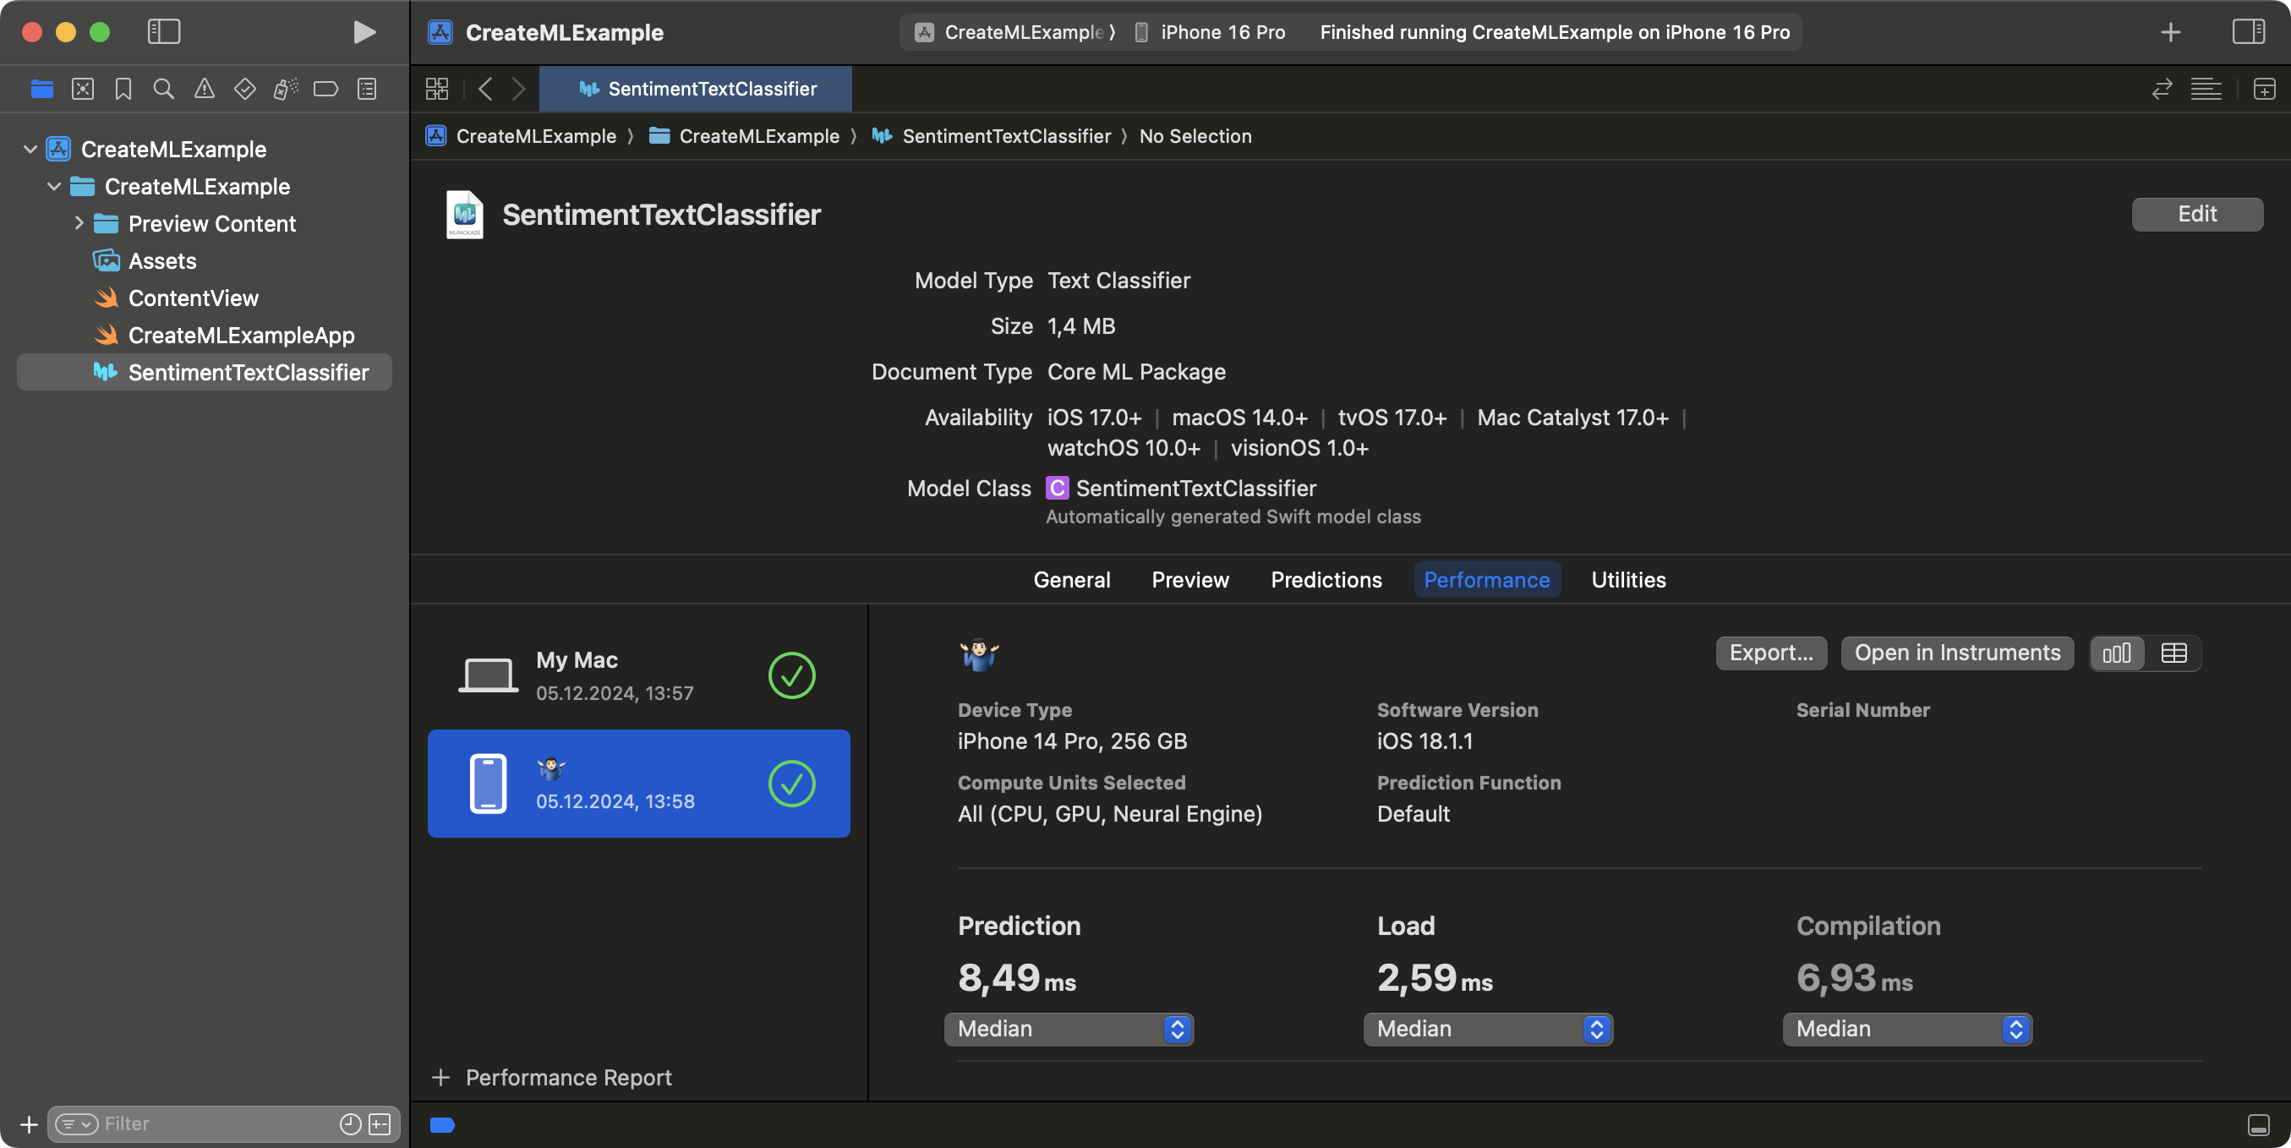The height and width of the screenshot is (1148, 2291).
Task: Select the SentimentTextClassifier editor tab
Action: coord(696,89)
